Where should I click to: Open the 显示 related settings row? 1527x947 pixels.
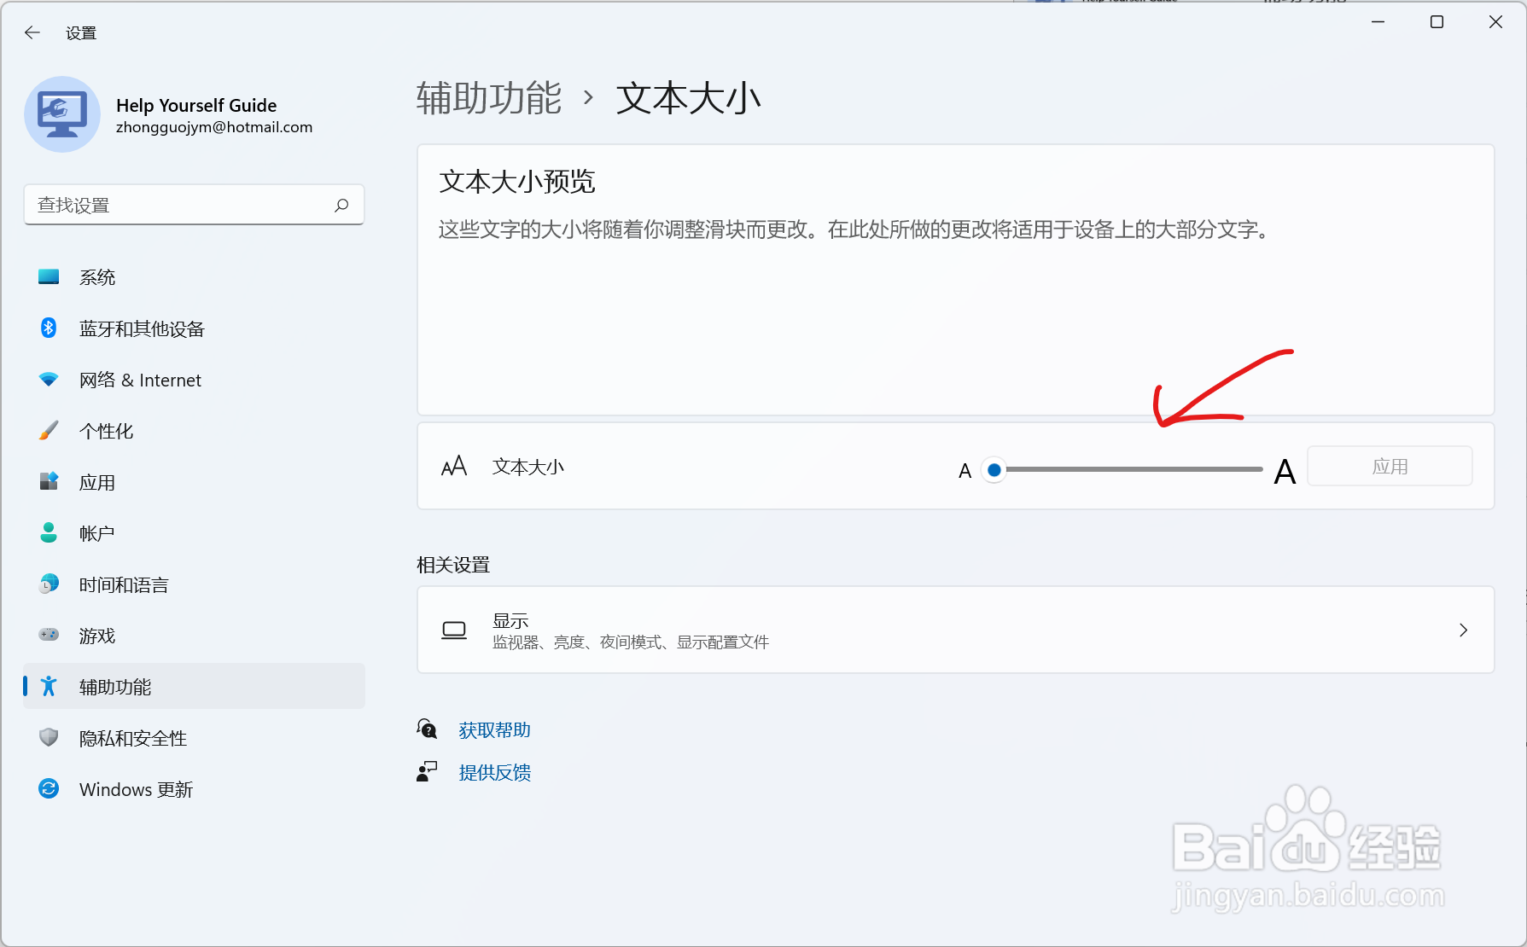point(955,630)
